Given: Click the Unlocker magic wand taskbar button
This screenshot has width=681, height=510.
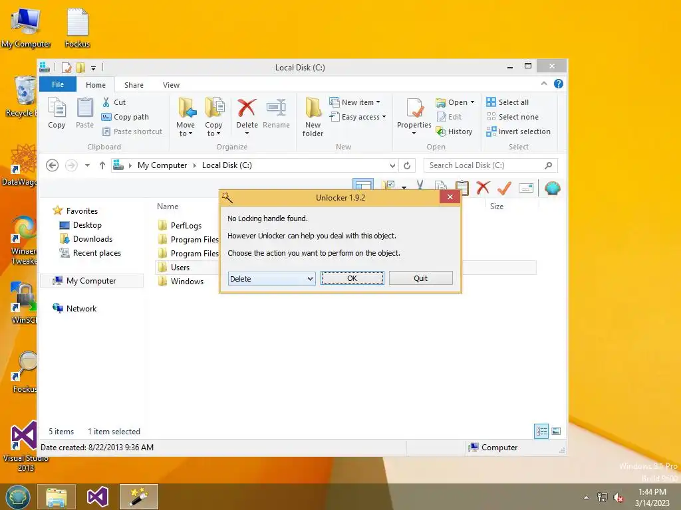Looking at the screenshot, I should coord(139,497).
